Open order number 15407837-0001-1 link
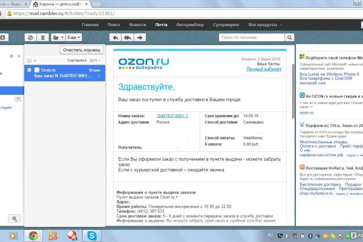This screenshot has height=242, width=363. point(172,115)
